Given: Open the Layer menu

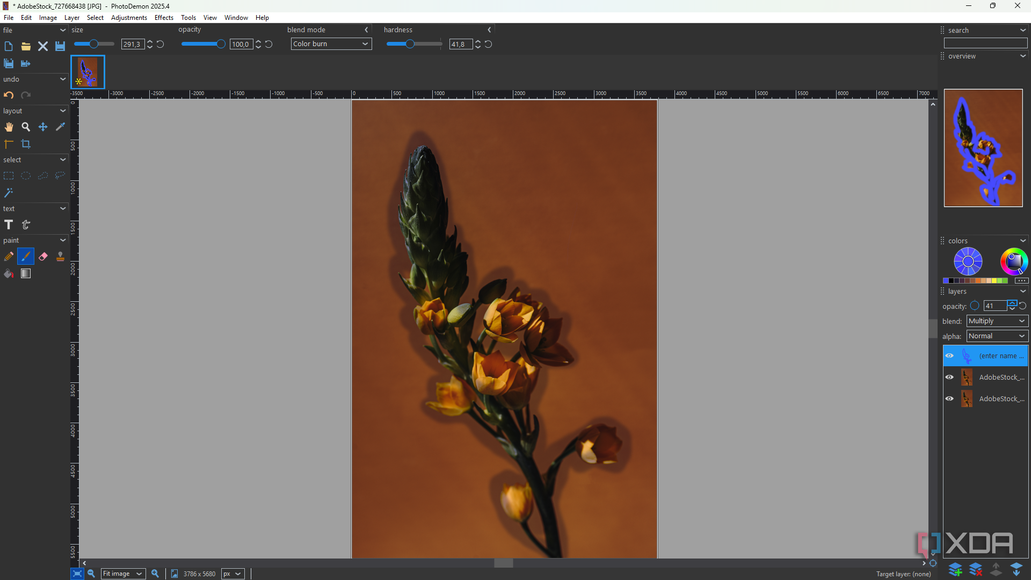Looking at the screenshot, I should pos(72,18).
